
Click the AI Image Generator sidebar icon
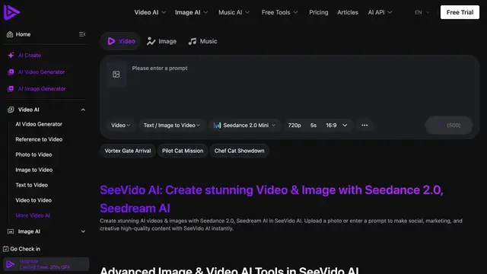pos(11,89)
